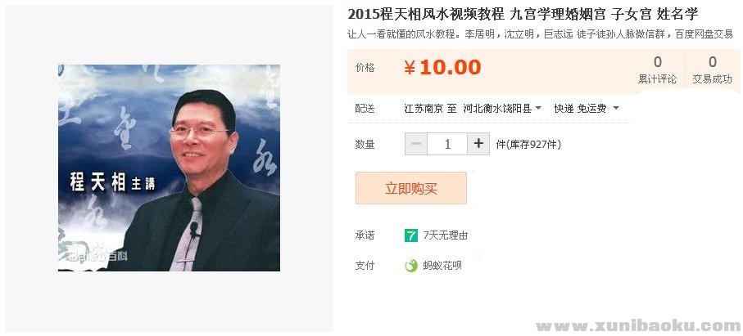The image size is (743, 336).
Task: Click the 立即购买 buy now button
Action: pos(411,188)
